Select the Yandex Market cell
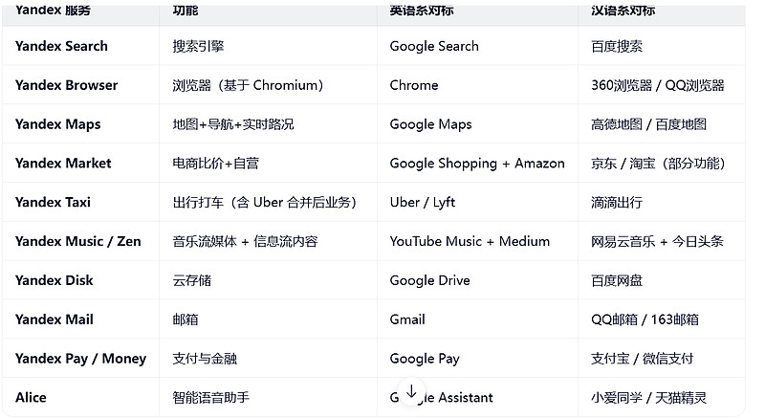 click(63, 164)
